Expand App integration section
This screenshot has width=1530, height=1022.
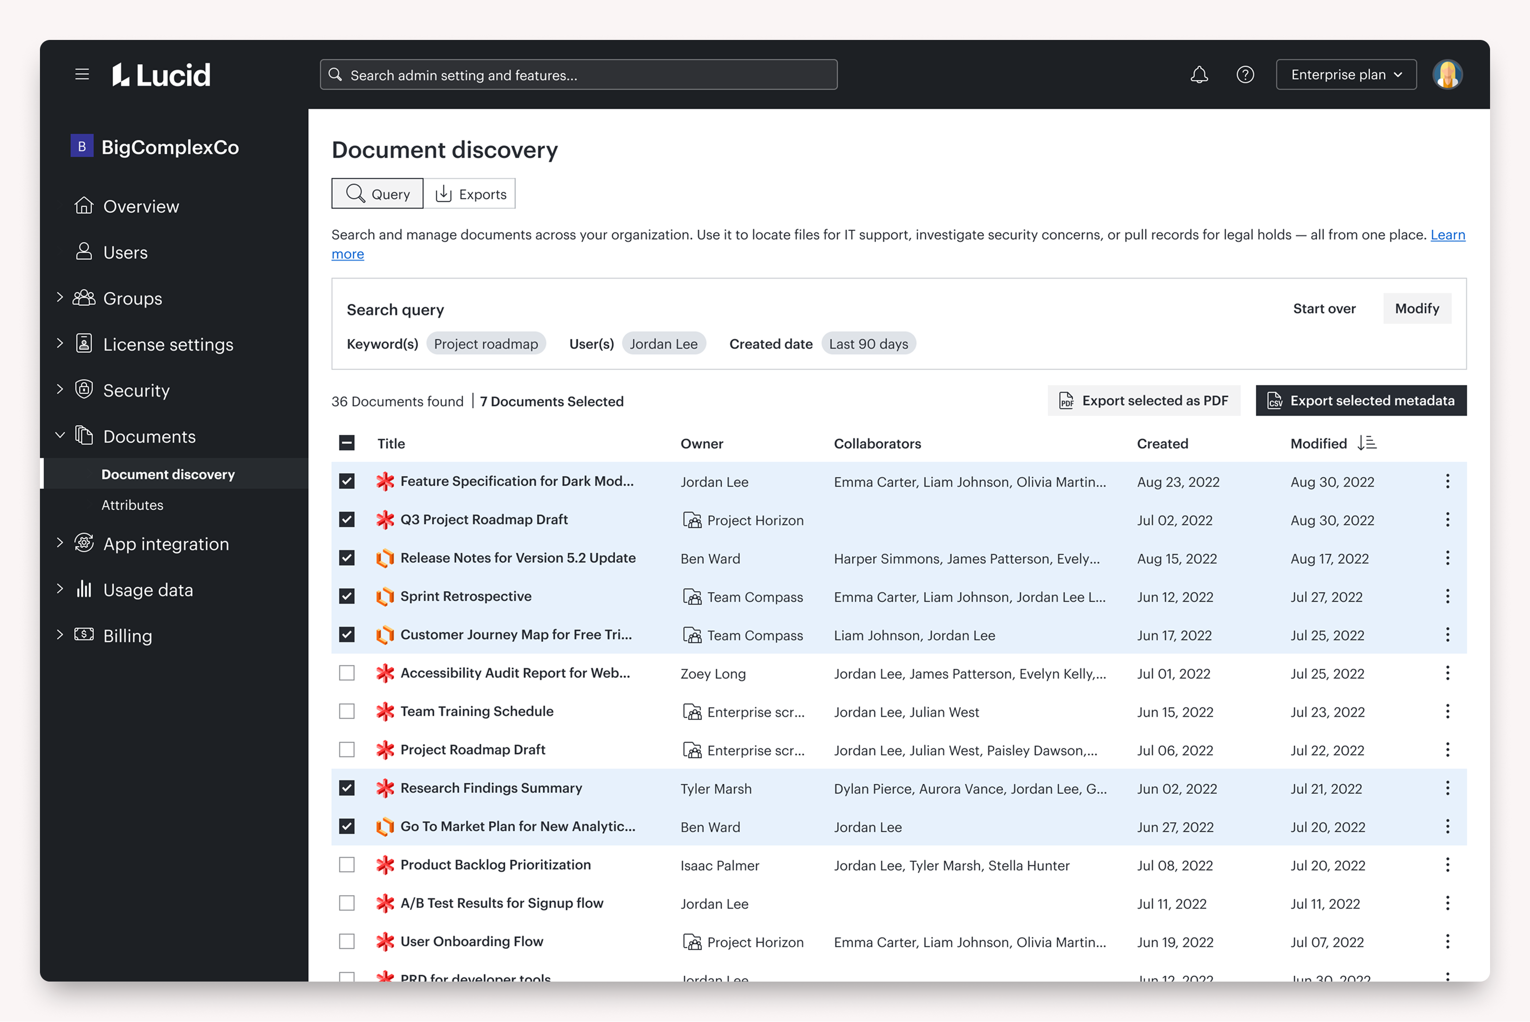[60, 543]
